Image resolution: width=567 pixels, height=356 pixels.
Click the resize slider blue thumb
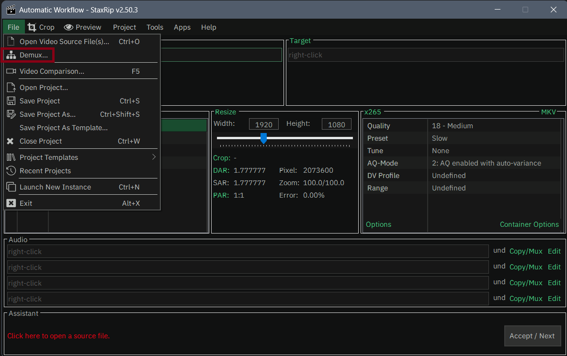point(263,138)
